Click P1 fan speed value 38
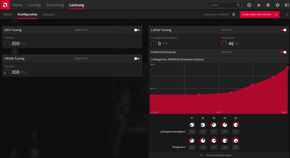290x158 pixels. coord(192,132)
